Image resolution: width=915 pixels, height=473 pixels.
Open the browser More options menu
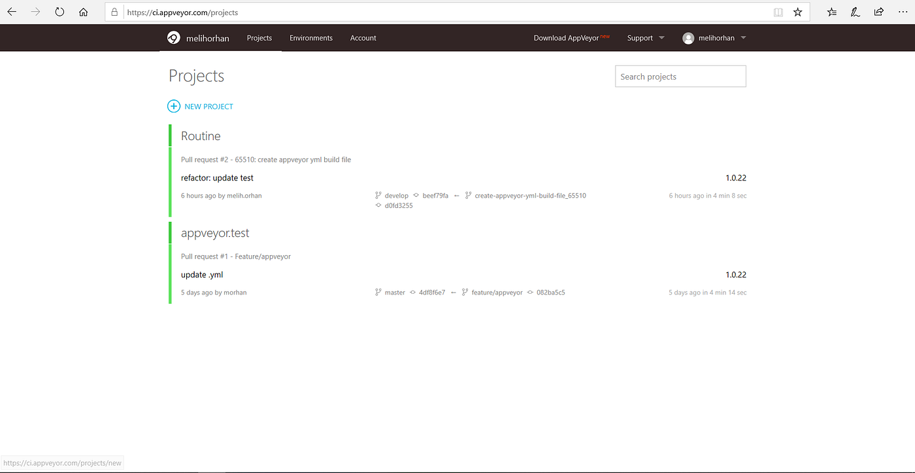pos(903,12)
